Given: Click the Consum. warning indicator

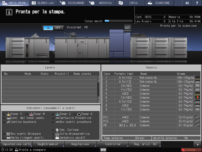Looking at the screenshot, I should coord(191,150).
